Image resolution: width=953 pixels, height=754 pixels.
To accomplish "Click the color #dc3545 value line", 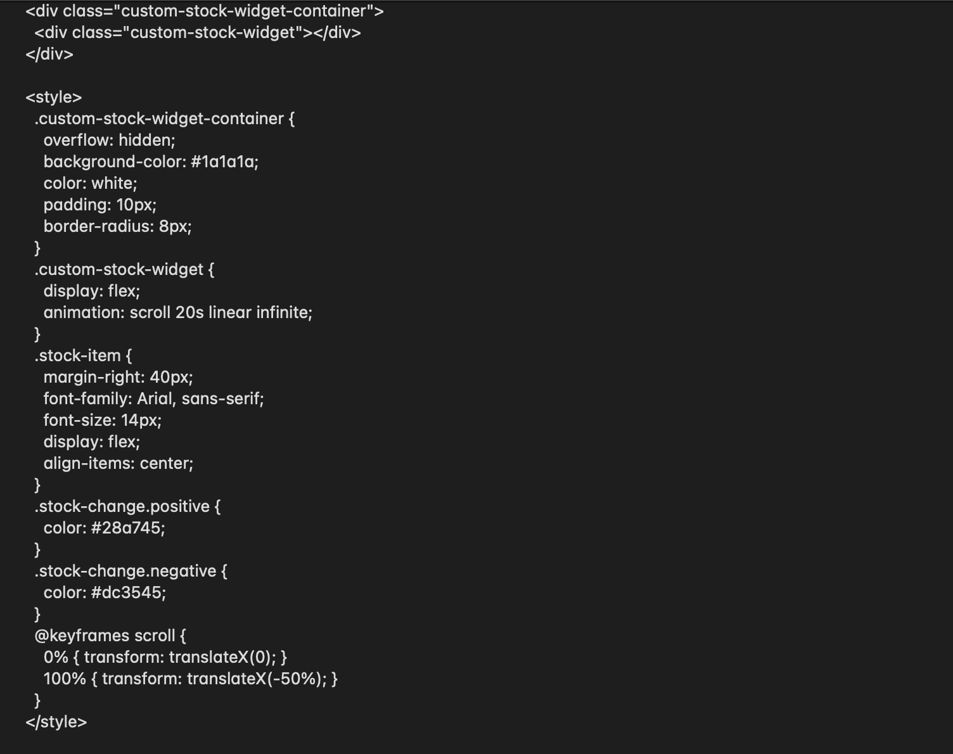I will (x=105, y=592).
